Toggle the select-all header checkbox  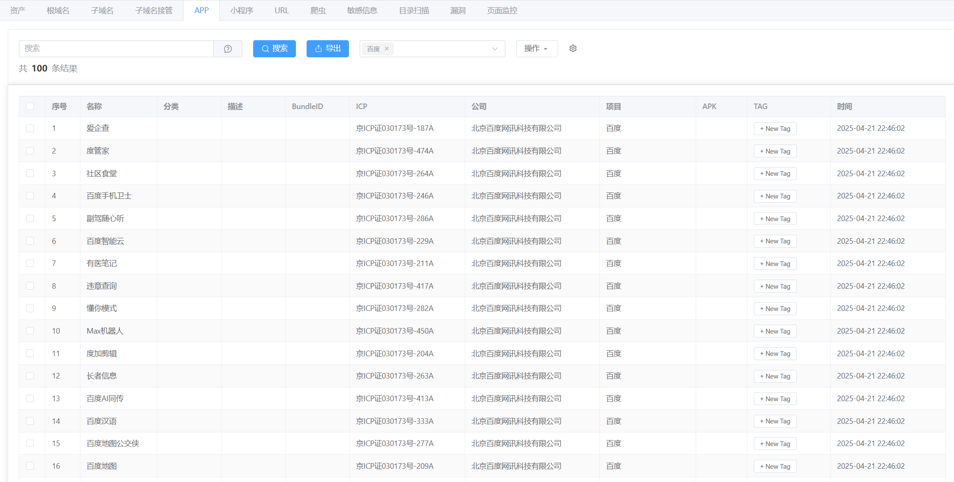(30, 106)
